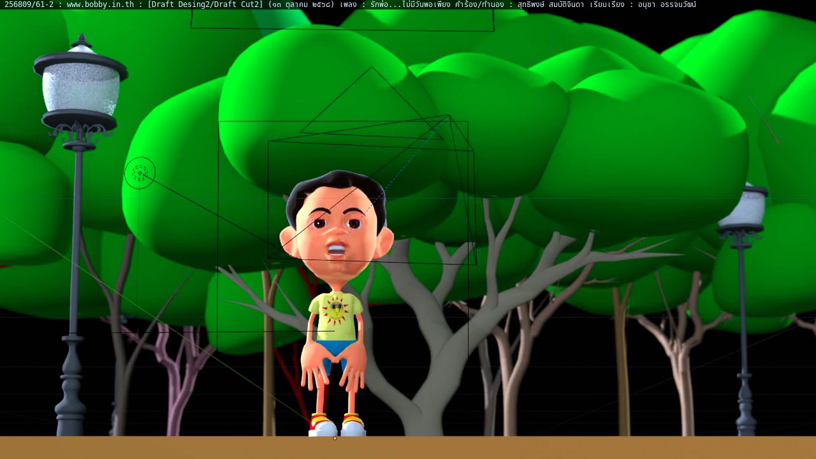Click the character's shoe on the right
This screenshot has width=816, height=459.
(353, 425)
